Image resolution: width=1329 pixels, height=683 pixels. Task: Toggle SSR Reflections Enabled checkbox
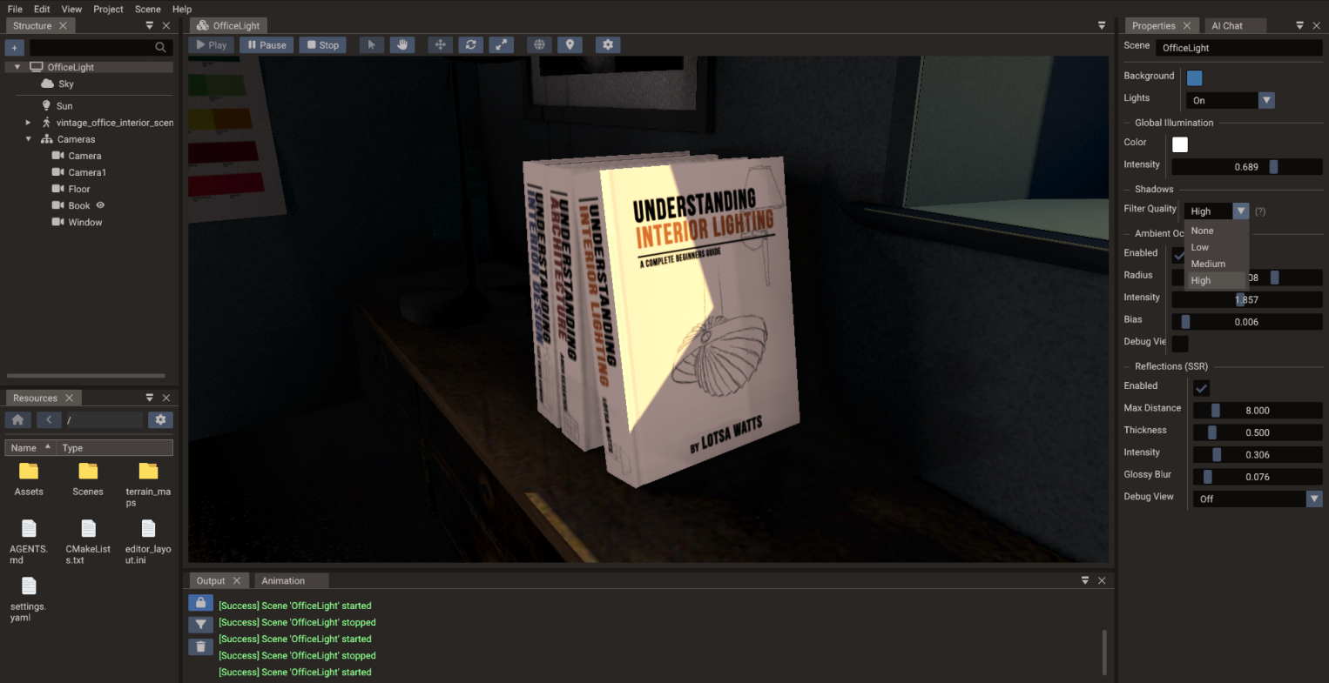tap(1201, 388)
